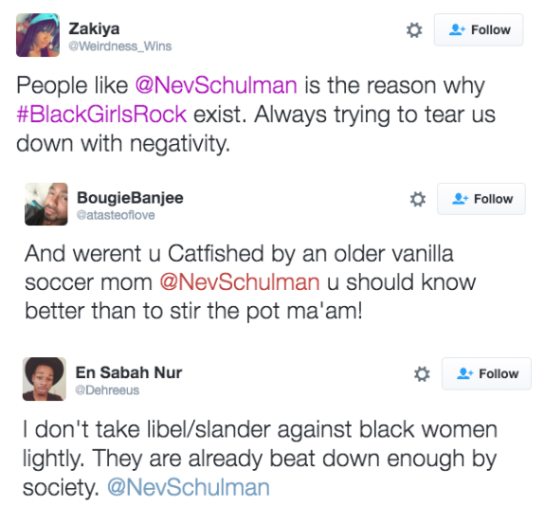Screen dimensions: 544x506
Task: Open blue @NevSchulman mention in bottom tweet
Action: click(x=189, y=487)
